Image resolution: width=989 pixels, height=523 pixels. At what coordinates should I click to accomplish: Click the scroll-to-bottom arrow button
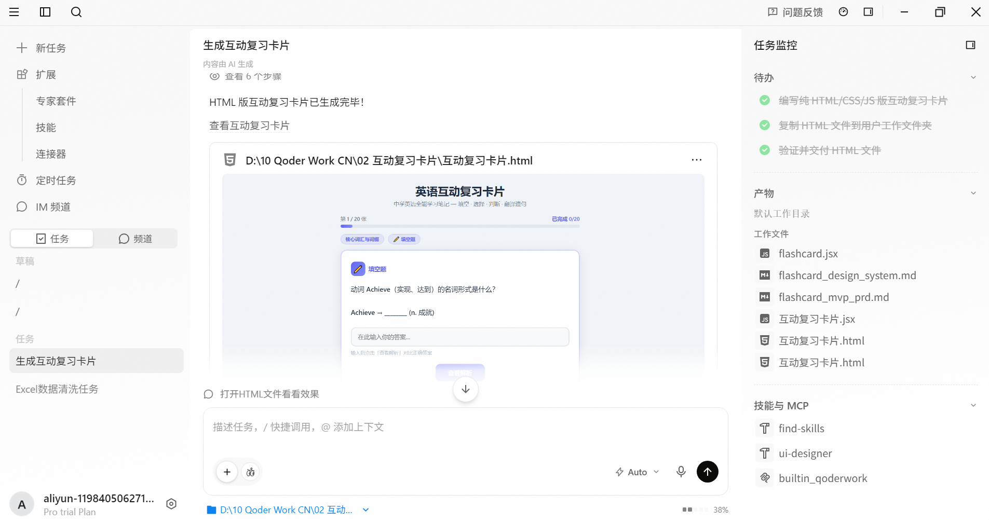466,389
